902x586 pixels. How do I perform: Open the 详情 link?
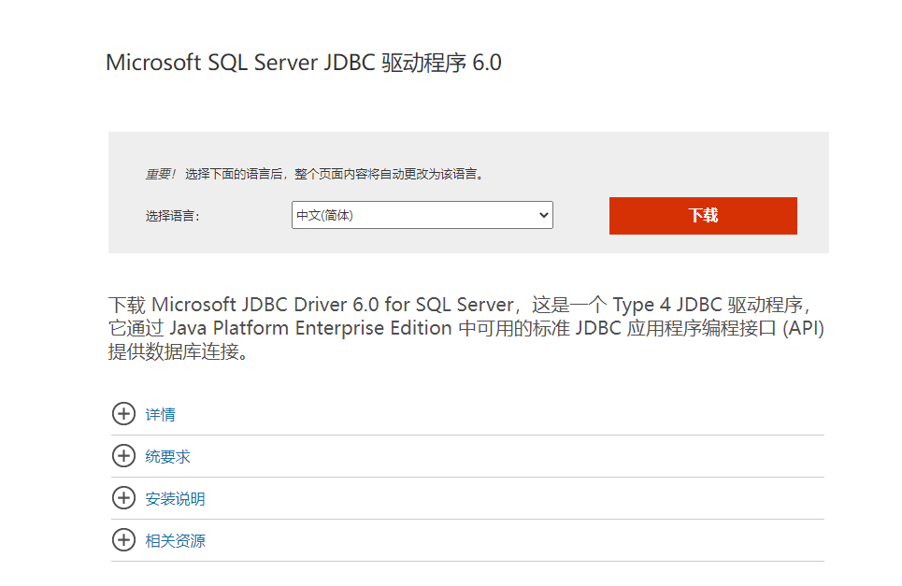click(161, 415)
